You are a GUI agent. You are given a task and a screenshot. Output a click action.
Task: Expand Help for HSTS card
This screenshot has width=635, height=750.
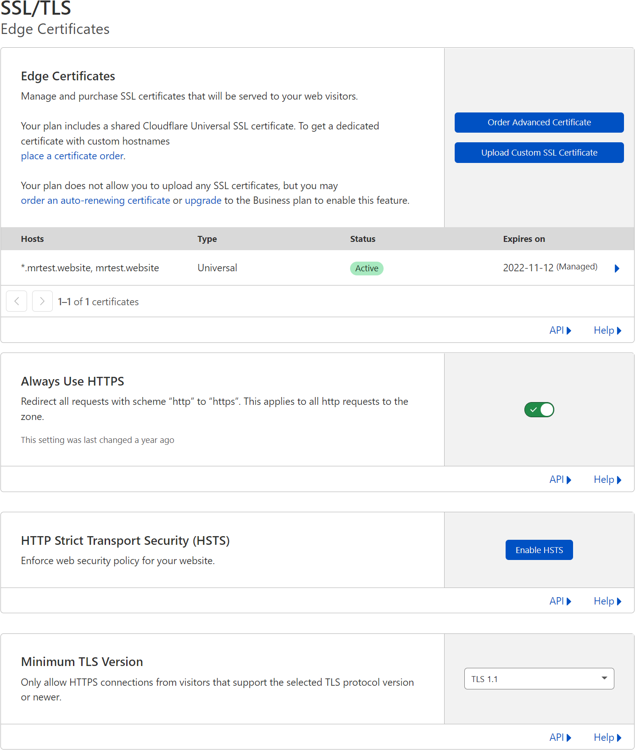pyautogui.click(x=607, y=601)
